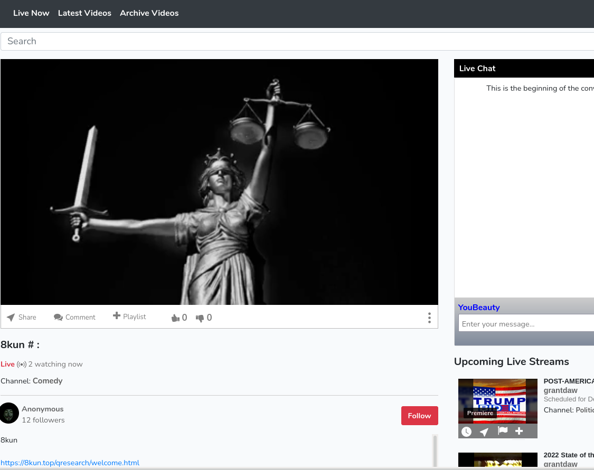Click the red 'Live' status label
Viewport: 594px width, 470px height.
click(7, 364)
